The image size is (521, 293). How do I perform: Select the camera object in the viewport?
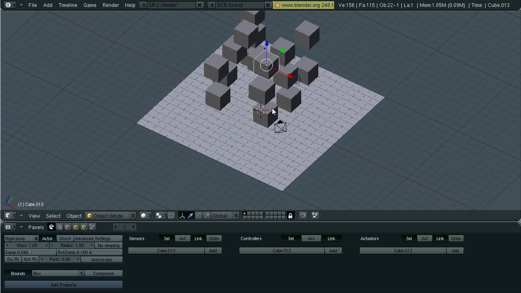(280, 127)
